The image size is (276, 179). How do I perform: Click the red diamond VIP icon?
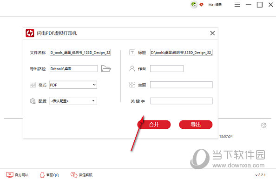[201, 5]
